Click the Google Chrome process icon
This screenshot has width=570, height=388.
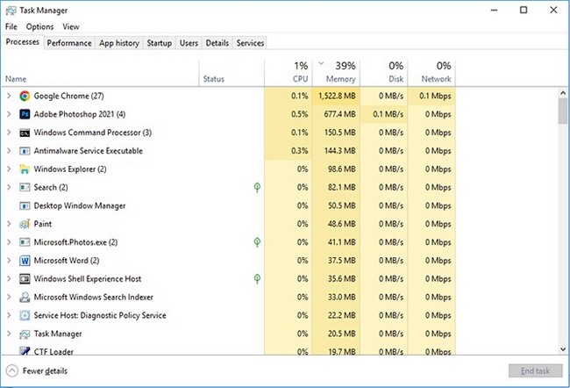click(25, 96)
